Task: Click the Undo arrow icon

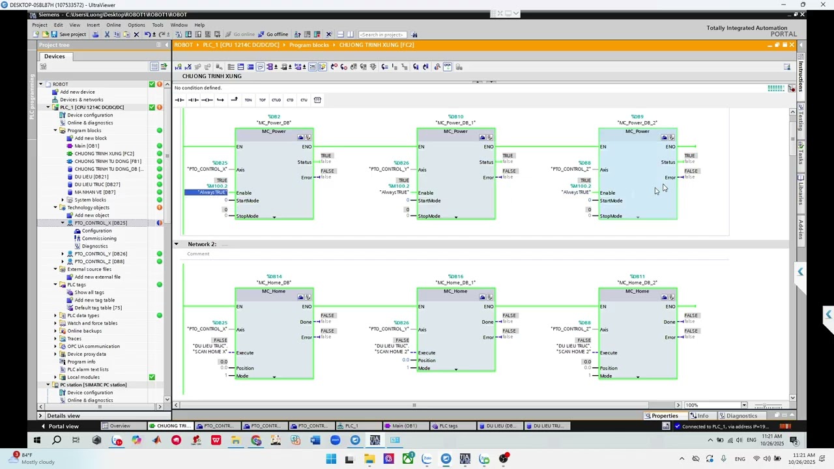Action: (148, 35)
